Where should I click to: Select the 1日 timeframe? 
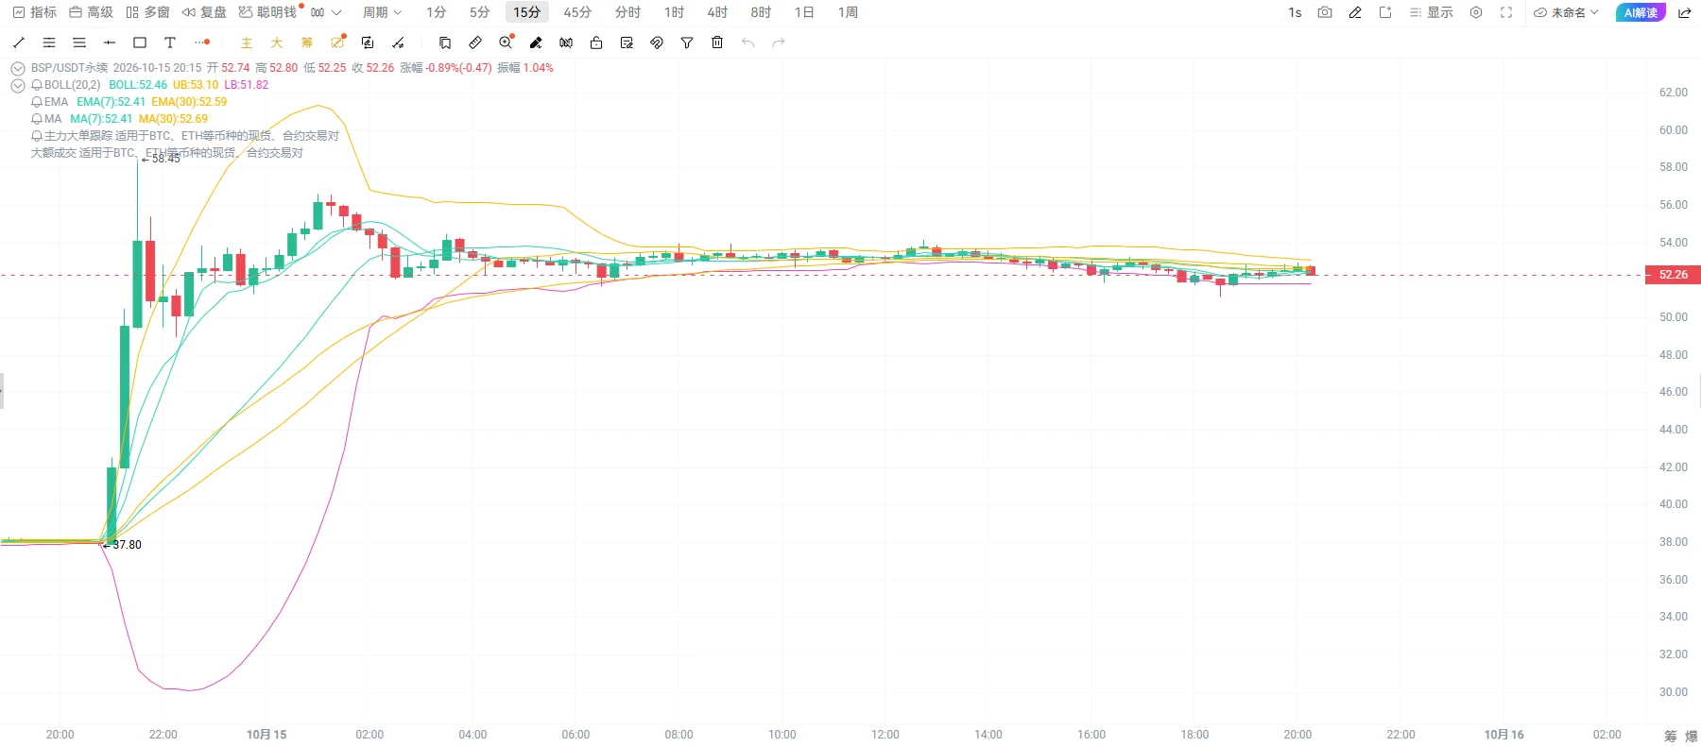point(804,12)
